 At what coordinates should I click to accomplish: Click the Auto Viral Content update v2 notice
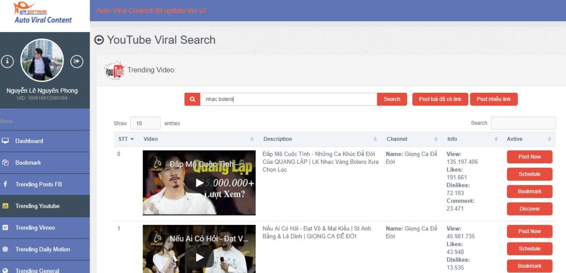(x=151, y=10)
